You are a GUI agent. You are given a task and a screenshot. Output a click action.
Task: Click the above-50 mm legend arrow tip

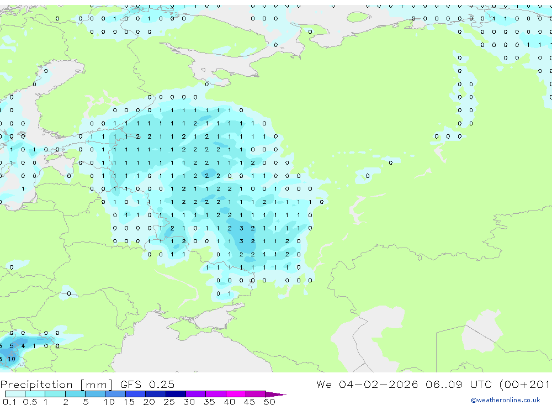tap(277, 395)
